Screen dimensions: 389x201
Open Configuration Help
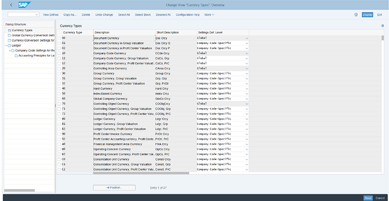(x=188, y=15)
